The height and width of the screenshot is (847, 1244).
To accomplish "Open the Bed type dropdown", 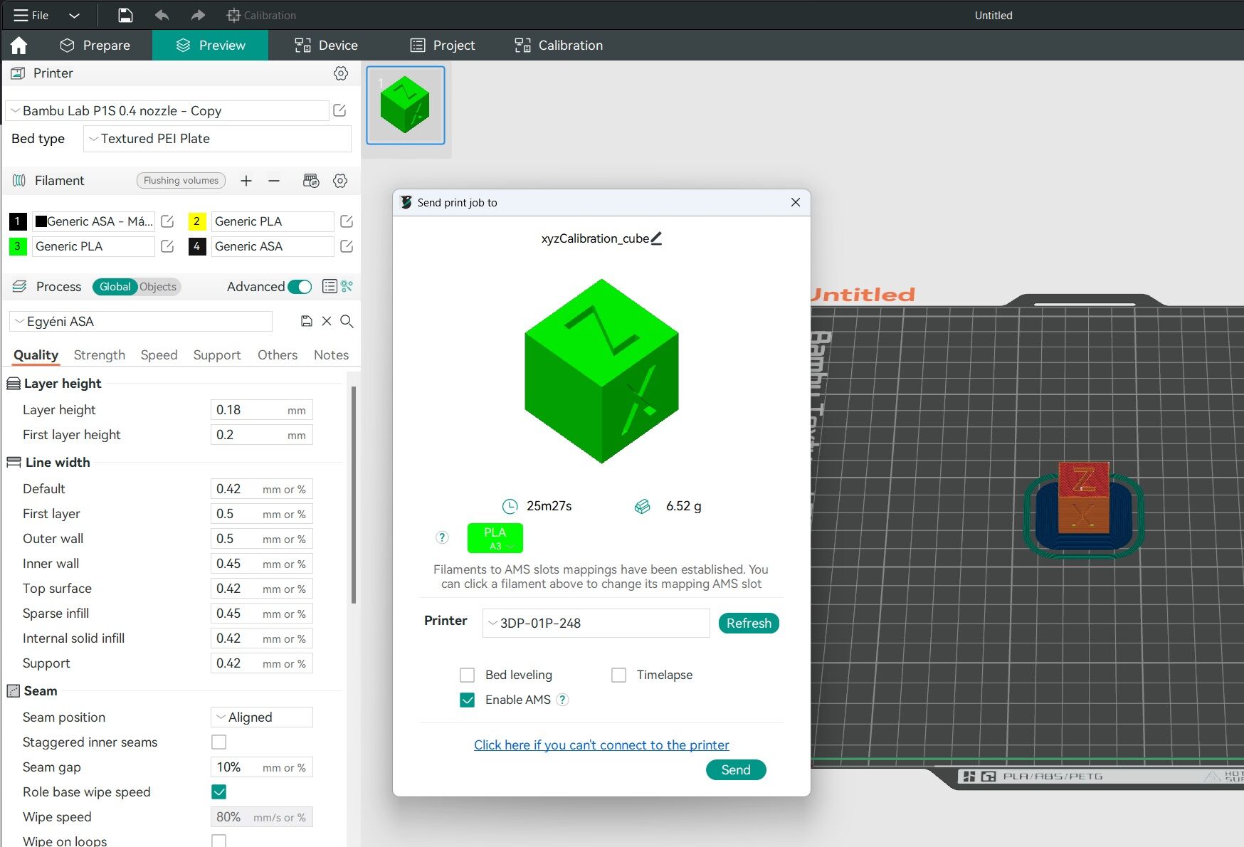I will click(x=217, y=139).
